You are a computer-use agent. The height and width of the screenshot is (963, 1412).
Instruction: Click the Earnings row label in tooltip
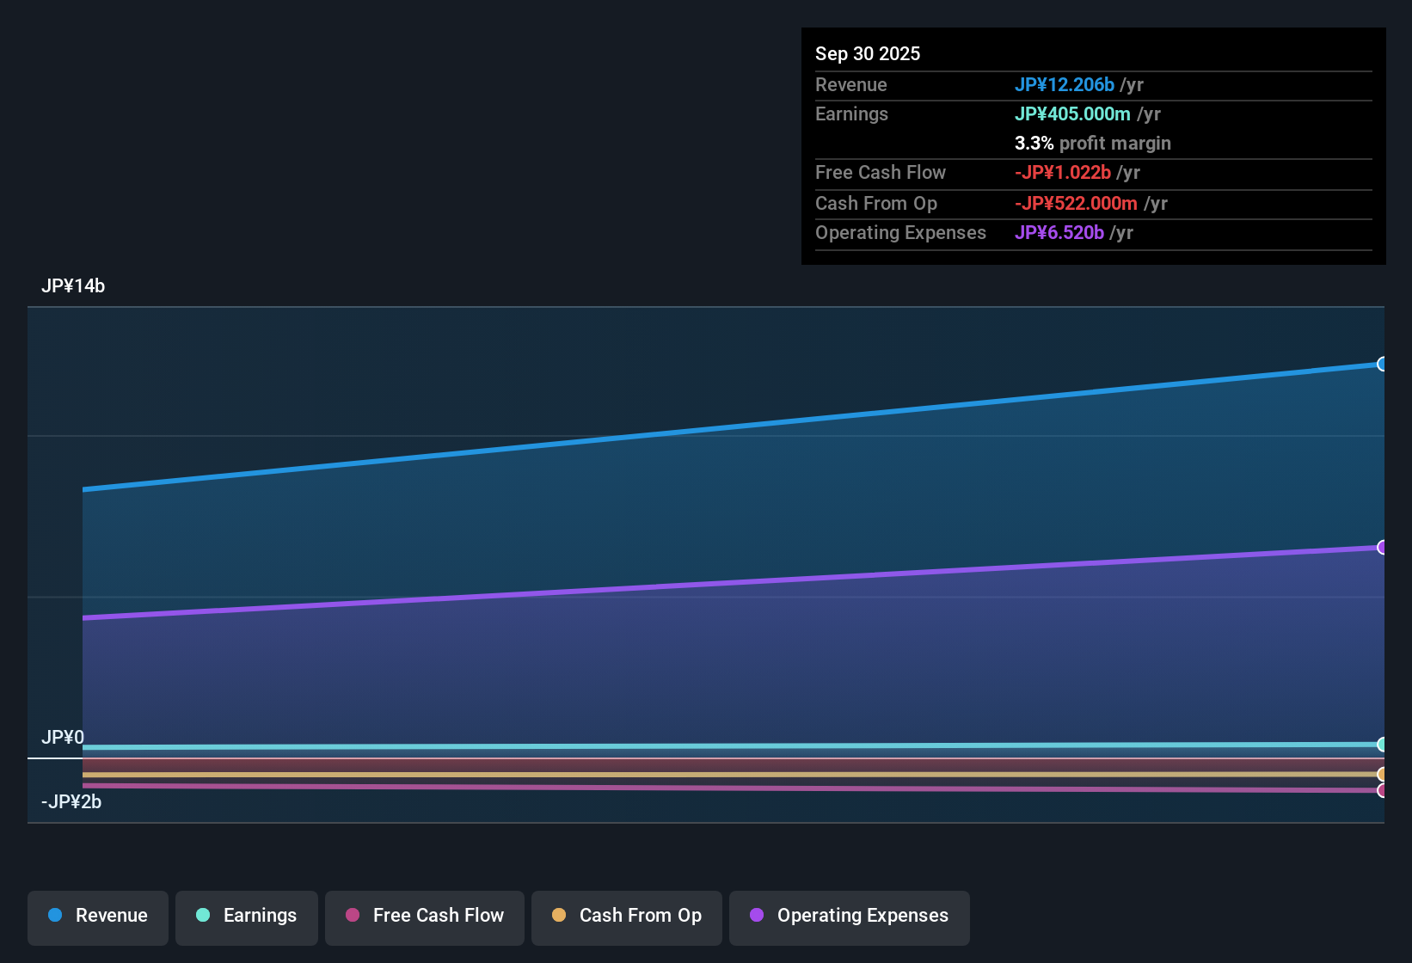point(851,113)
